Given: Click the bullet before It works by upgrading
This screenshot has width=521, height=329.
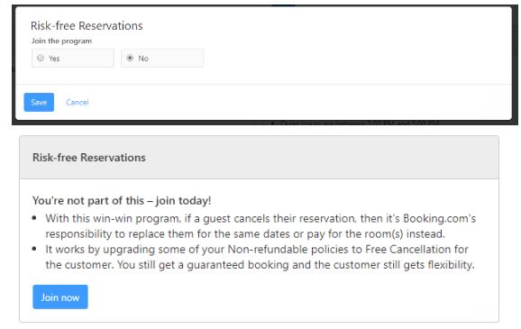Looking at the screenshot, I should click(34, 249).
